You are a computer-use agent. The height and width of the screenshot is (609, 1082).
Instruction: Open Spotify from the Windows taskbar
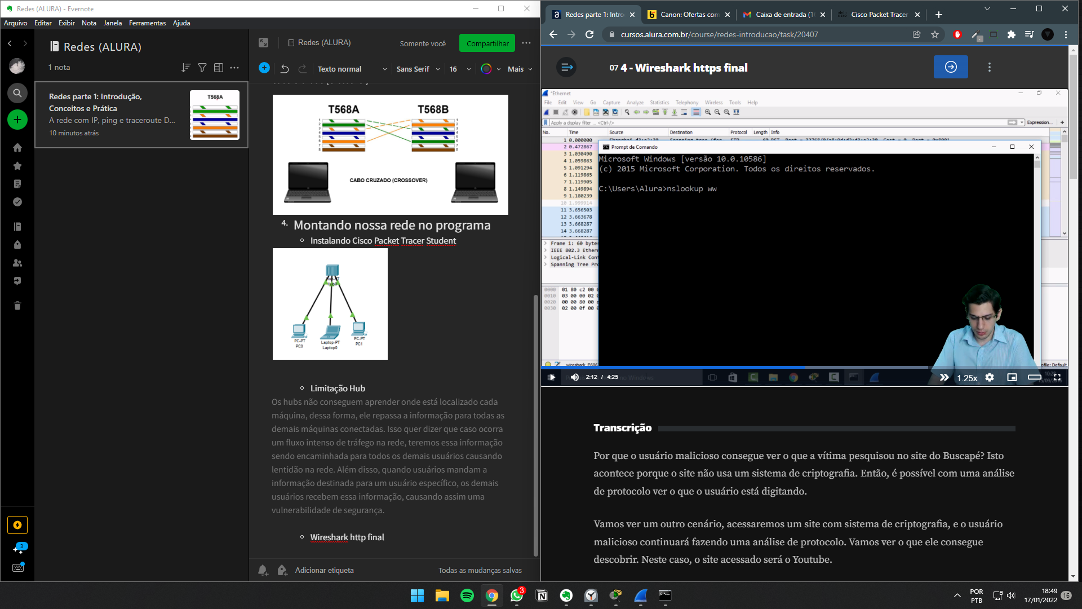467,595
